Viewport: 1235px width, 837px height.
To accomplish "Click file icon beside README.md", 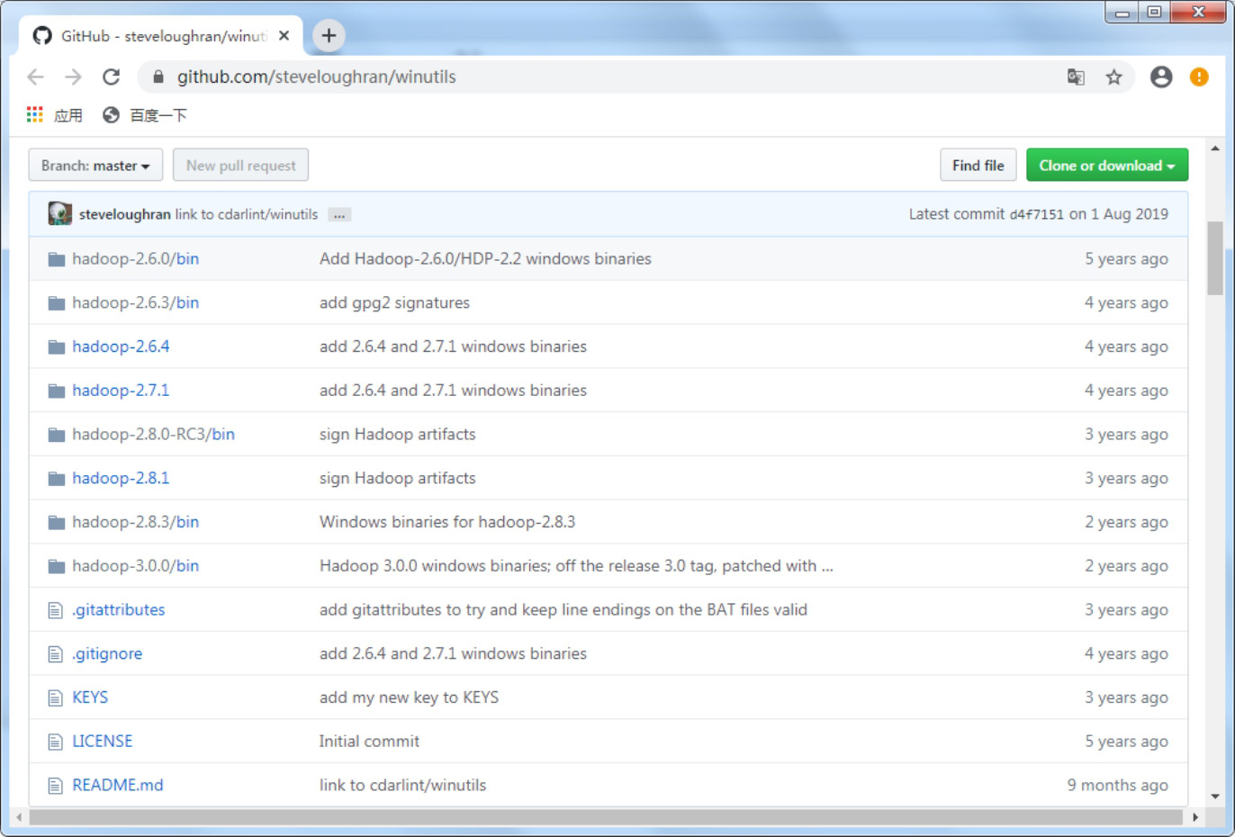I will [55, 786].
